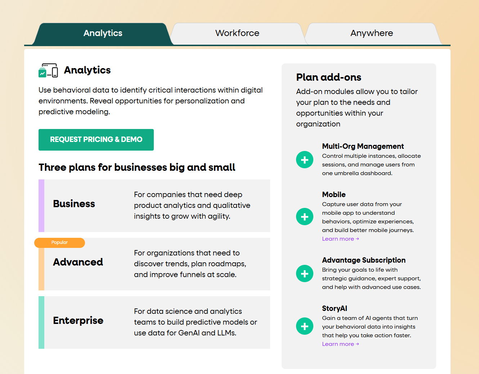The image size is (479, 374).
Task: Click the Analytics phone-and-chart icon
Action: click(48, 71)
